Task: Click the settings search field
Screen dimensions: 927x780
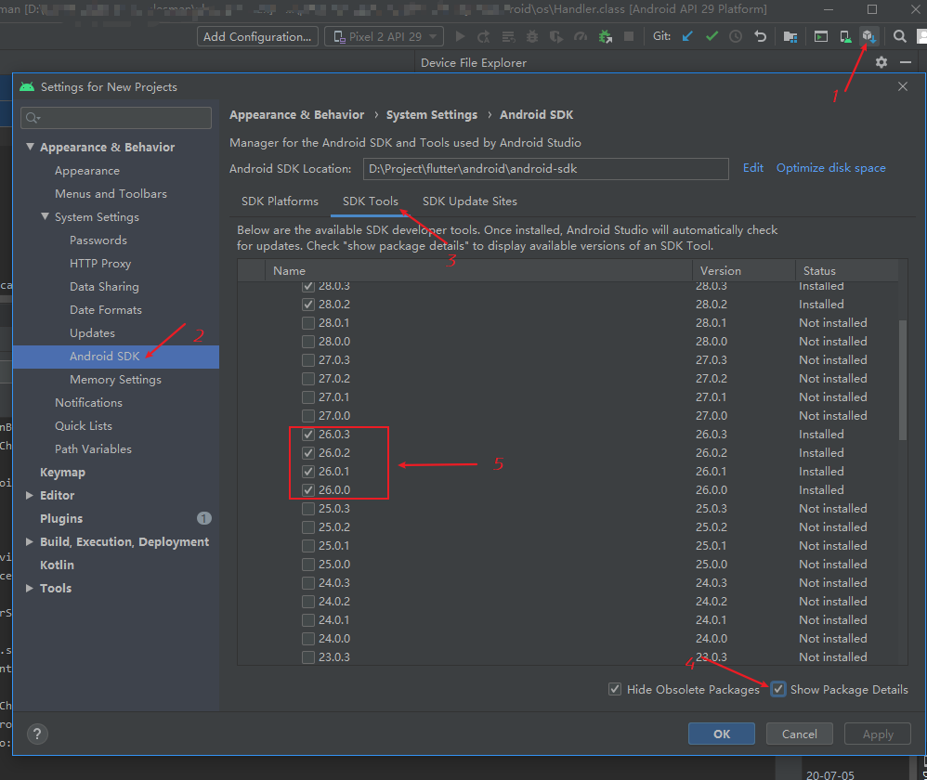Action: (116, 118)
